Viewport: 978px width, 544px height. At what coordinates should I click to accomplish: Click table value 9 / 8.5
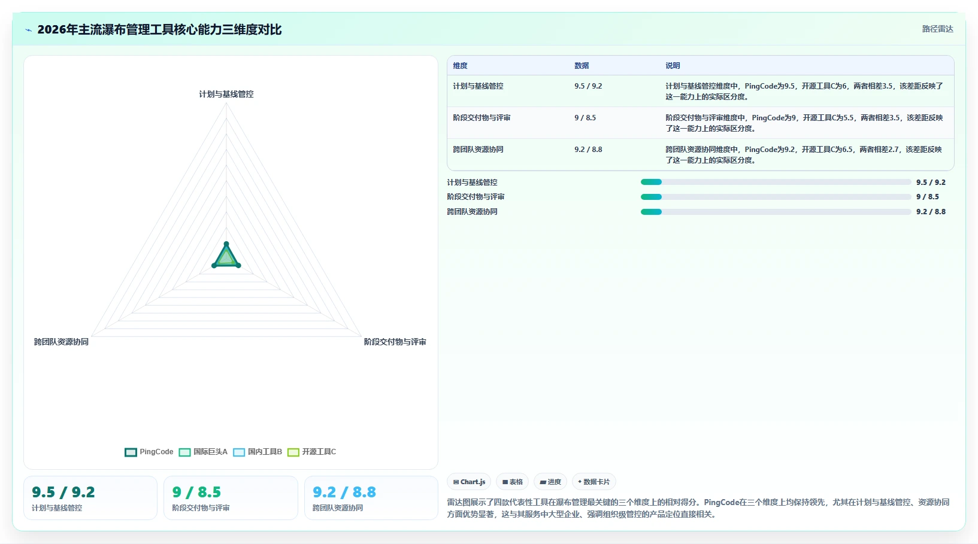coord(585,118)
